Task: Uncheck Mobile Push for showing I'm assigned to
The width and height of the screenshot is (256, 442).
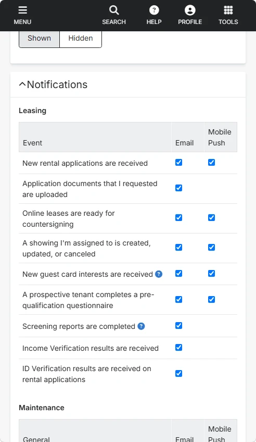Action: pyautogui.click(x=212, y=247)
